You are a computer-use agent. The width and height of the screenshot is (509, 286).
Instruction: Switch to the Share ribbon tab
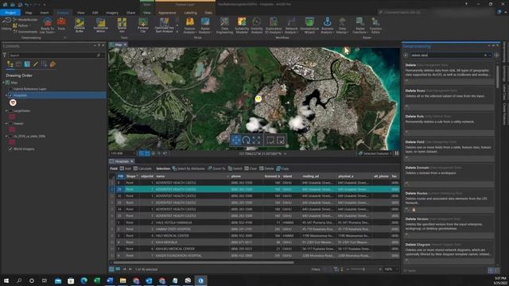coord(130,13)
